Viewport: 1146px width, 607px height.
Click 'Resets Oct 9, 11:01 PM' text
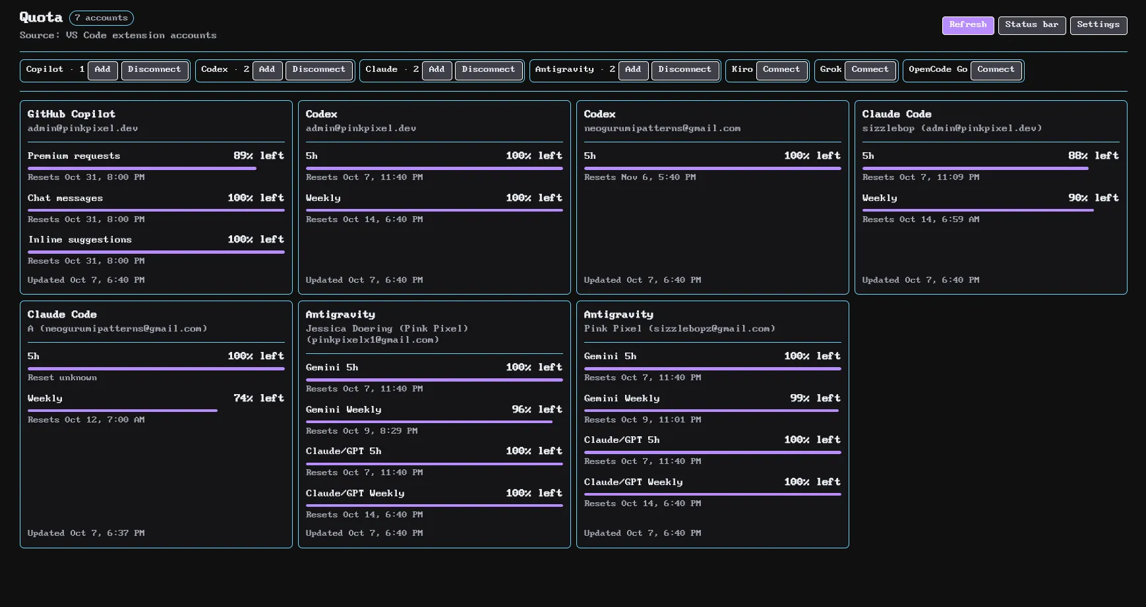coord(642,420)
